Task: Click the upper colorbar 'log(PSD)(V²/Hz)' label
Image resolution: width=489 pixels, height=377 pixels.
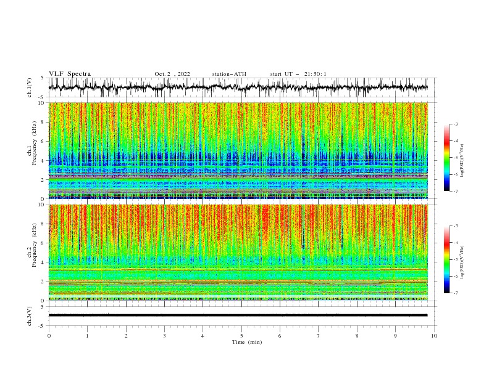Action: 462,161
